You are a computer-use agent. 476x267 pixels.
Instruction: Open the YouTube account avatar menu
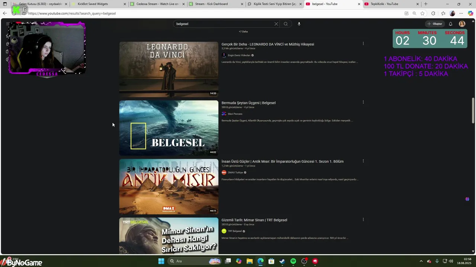point(462,24)
